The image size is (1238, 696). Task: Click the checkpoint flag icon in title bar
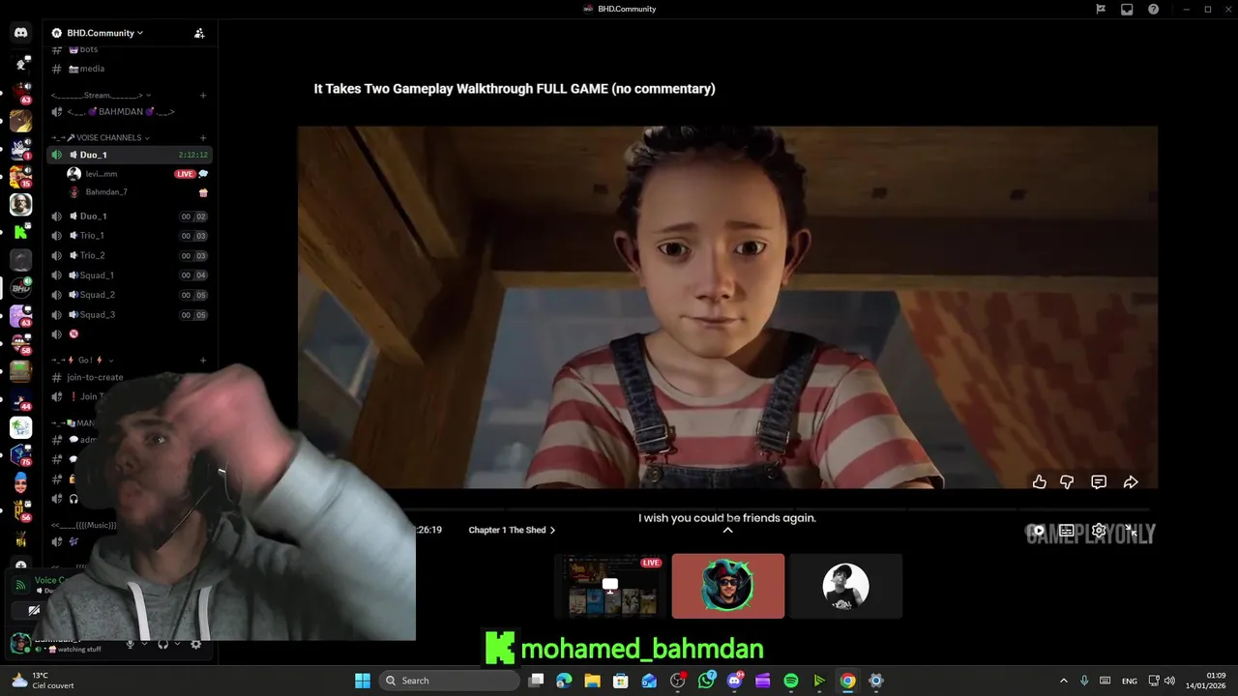(x=1101, y=9)
